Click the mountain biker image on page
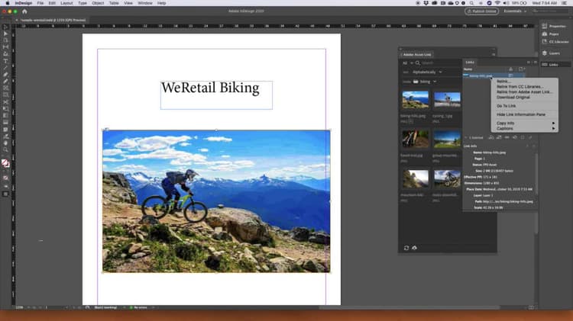 pos(216,201)
